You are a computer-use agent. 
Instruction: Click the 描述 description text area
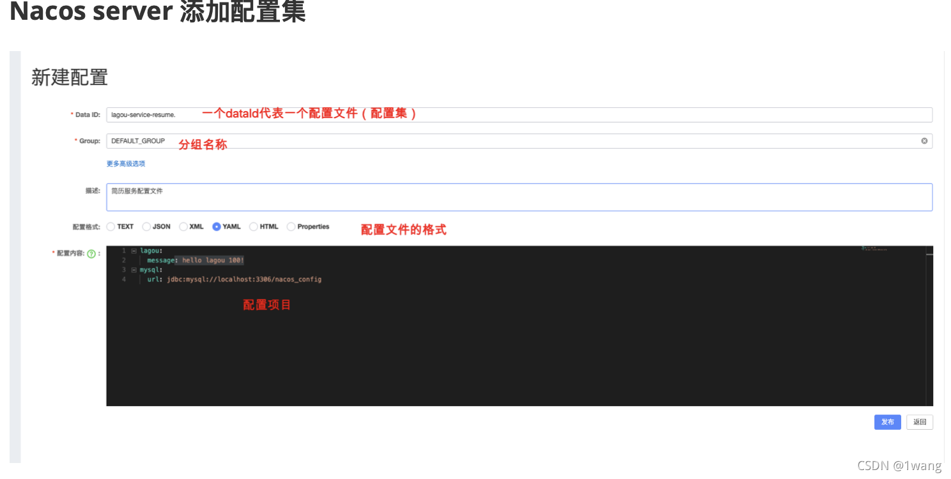(x=519, y=197)
